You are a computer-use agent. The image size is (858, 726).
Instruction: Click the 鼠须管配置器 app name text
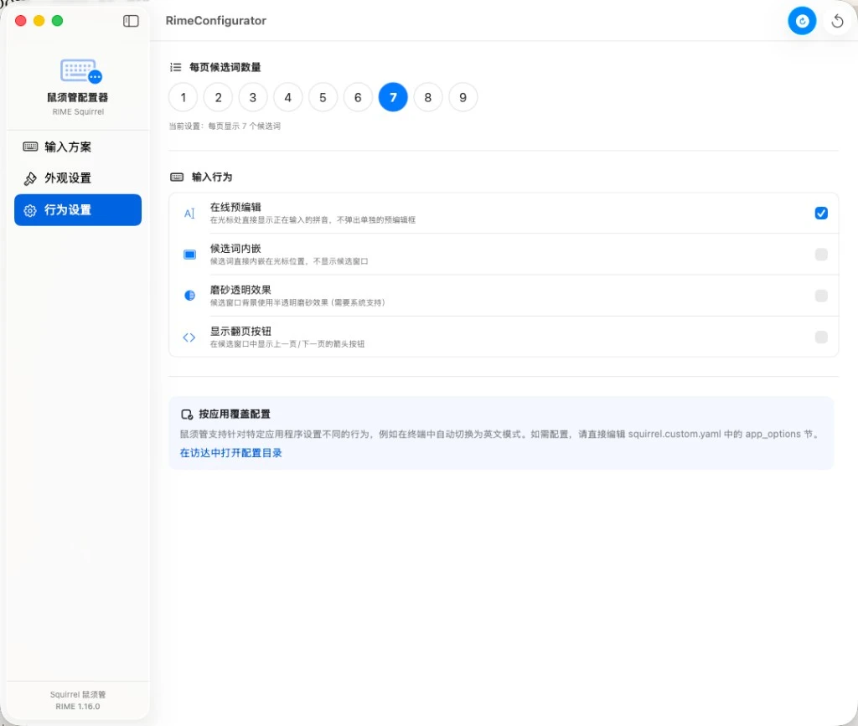click(x=78, y=97)
